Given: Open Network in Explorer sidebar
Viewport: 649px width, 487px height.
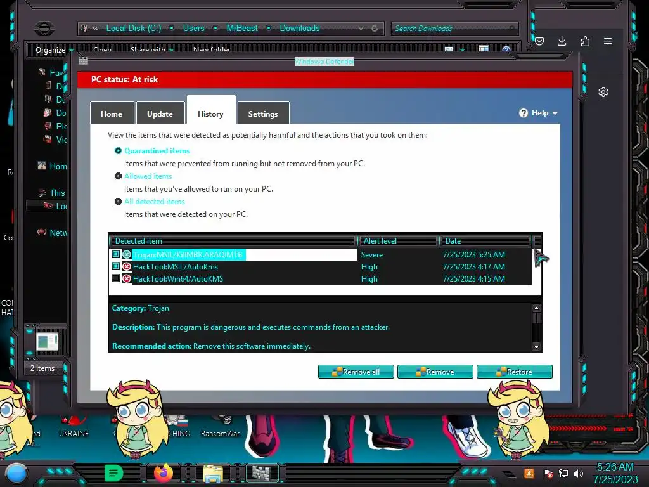Looking at the screenshot, I should pos(52,233).
